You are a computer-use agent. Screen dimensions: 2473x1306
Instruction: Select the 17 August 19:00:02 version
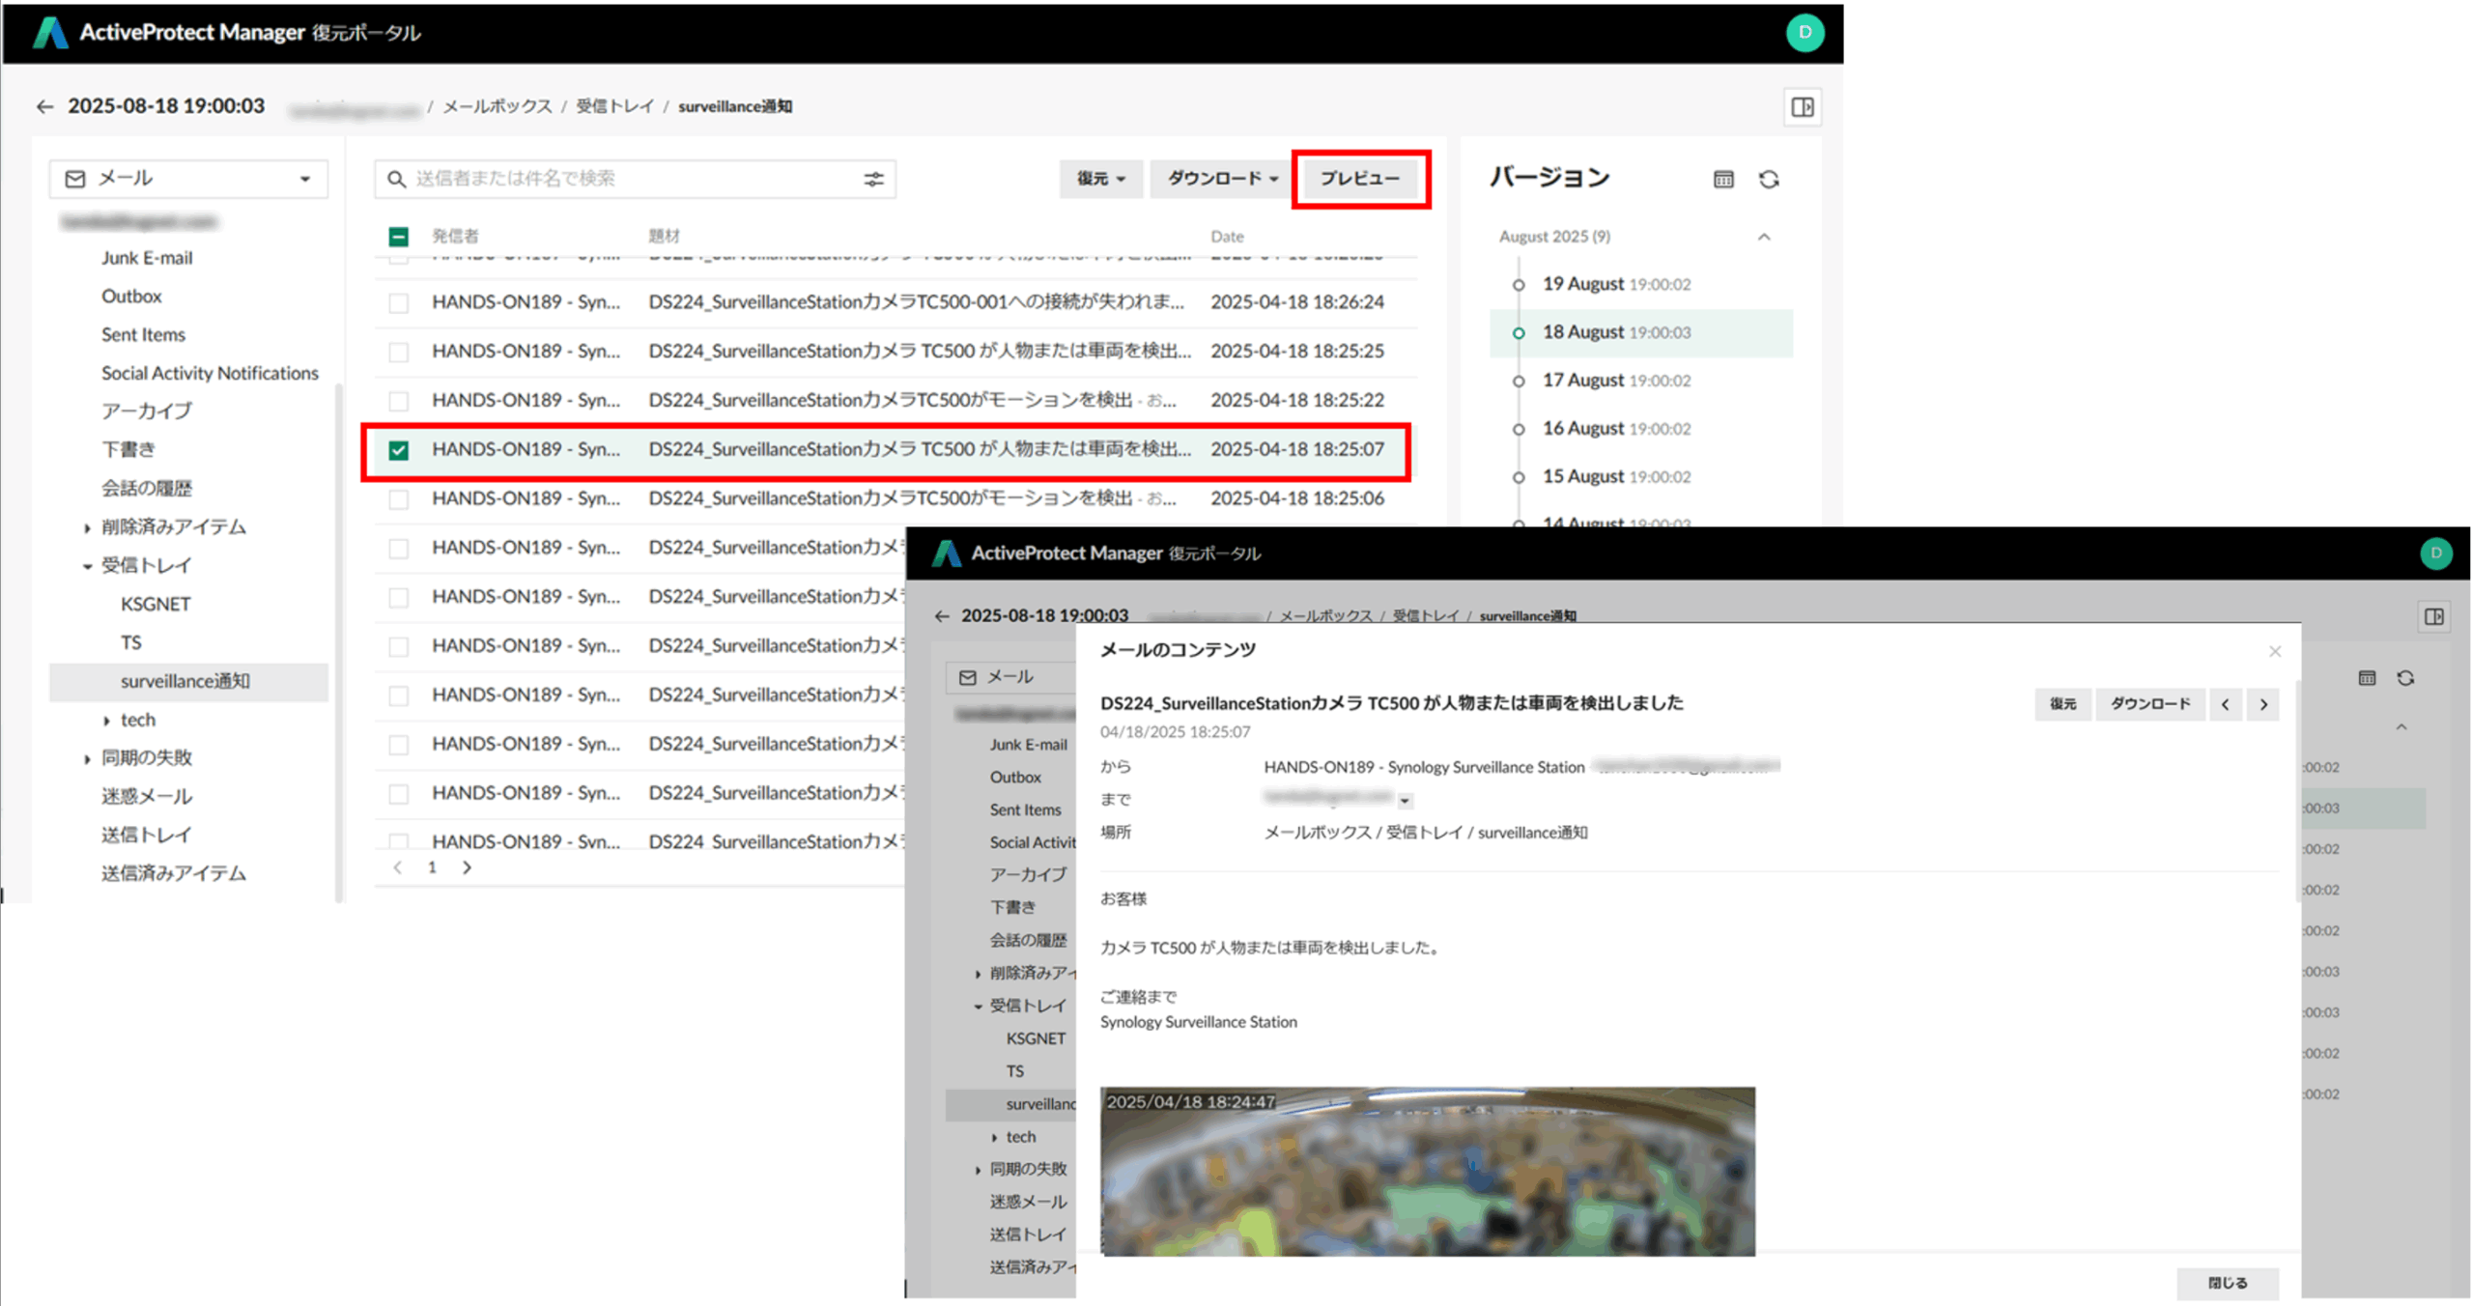(x=1640, y=381)
